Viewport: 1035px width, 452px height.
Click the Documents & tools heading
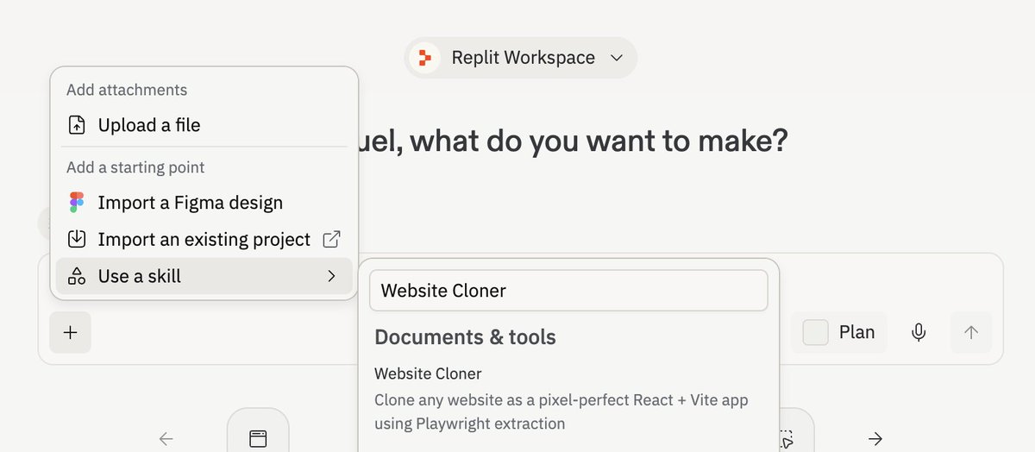pos(465,337)
